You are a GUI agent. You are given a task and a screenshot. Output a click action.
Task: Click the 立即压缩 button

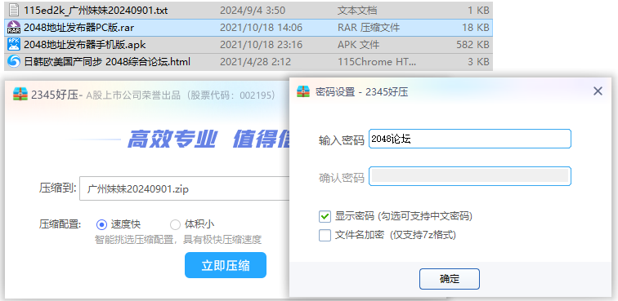pyautogui.click(x=226, y=265)
